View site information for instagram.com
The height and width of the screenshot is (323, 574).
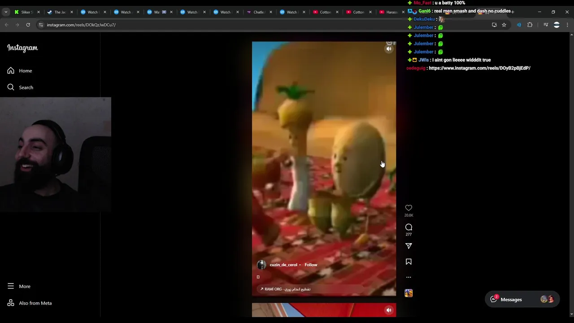point(41,25)
